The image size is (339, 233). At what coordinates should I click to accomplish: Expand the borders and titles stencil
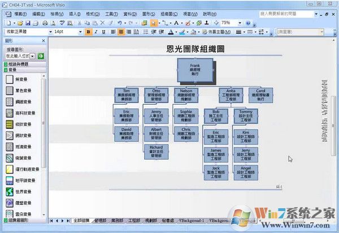(x=25, y=64)
